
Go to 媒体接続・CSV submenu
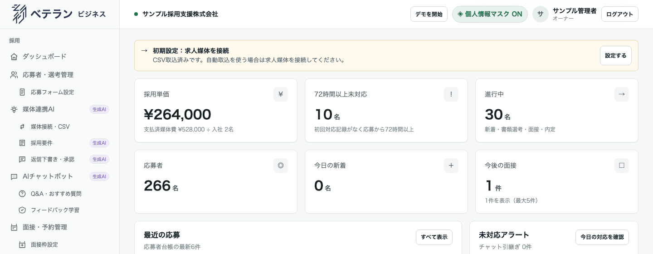click(64, 127)
